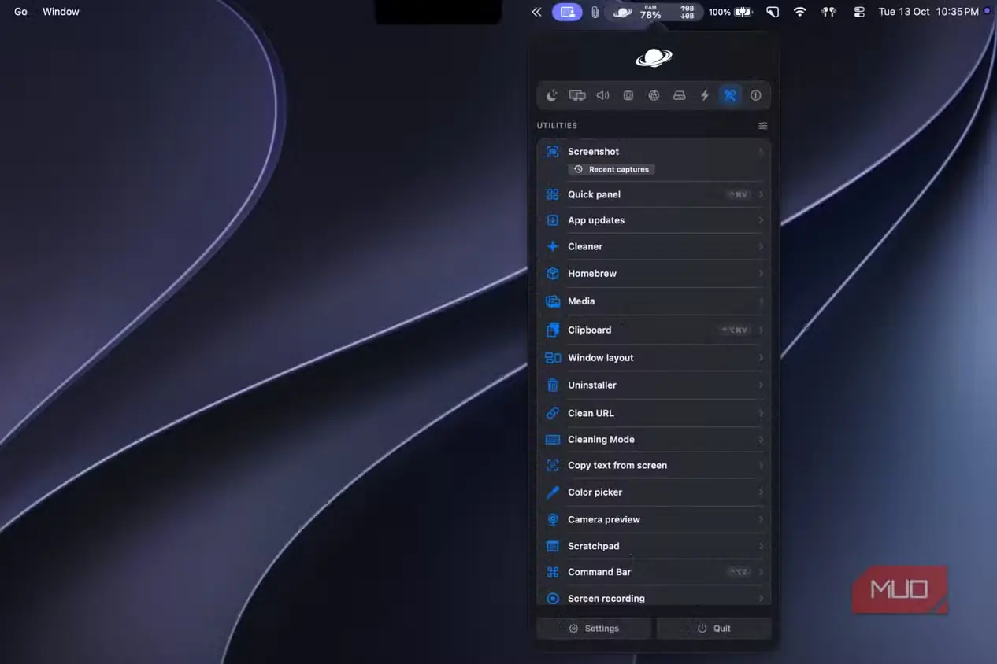The width and height of the screenshot is (997, 664).
Task: Click the Quick panel grid icon
Action: (553, 194)
